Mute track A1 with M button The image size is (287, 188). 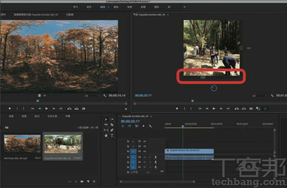[x=144, y=157]
